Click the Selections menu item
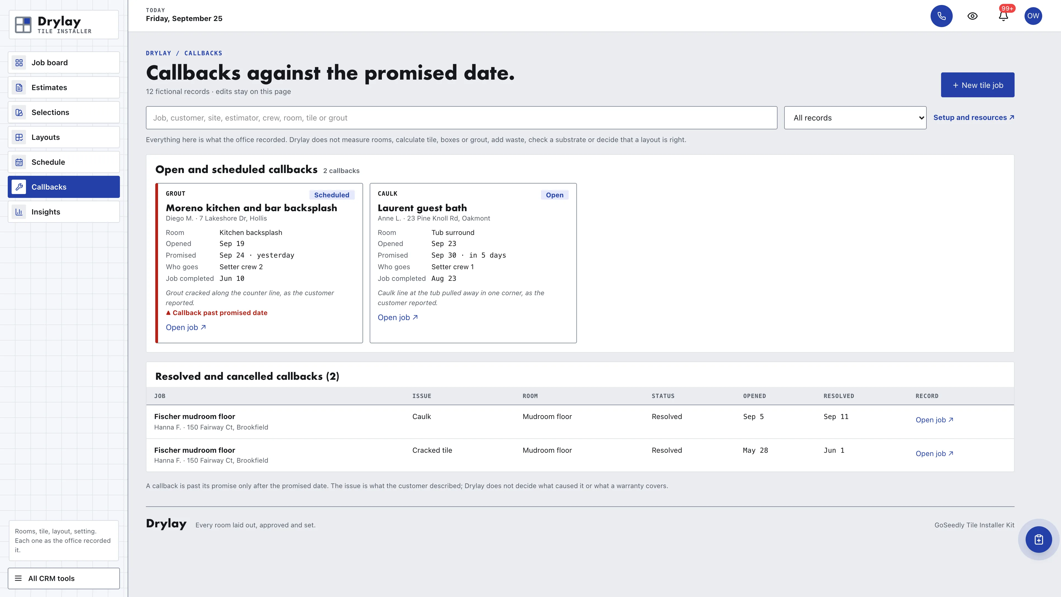 64,112
